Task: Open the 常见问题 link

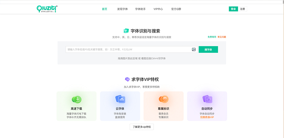Action: [222, 37]
